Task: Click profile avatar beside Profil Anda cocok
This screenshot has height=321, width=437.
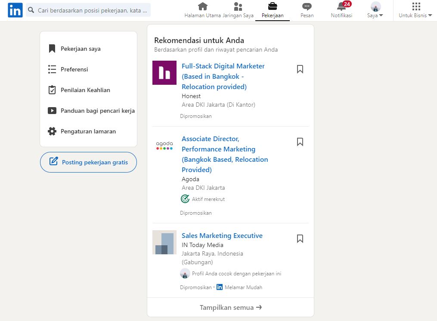Action: (185, 274)
